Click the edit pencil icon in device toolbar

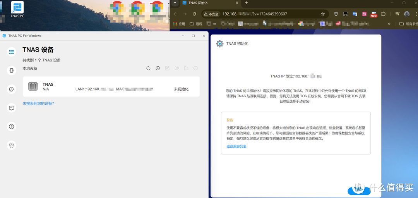pyautogui.click(x=167, y=68)
